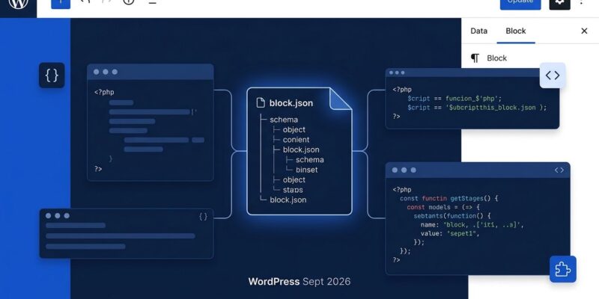Screen dimensions: 599x299
Task: Click the "WordPress Sept 2026" caption
Action: click(x=299, y=282)
